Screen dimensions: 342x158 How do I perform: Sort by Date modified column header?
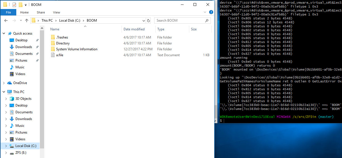(x=134, y=29)
